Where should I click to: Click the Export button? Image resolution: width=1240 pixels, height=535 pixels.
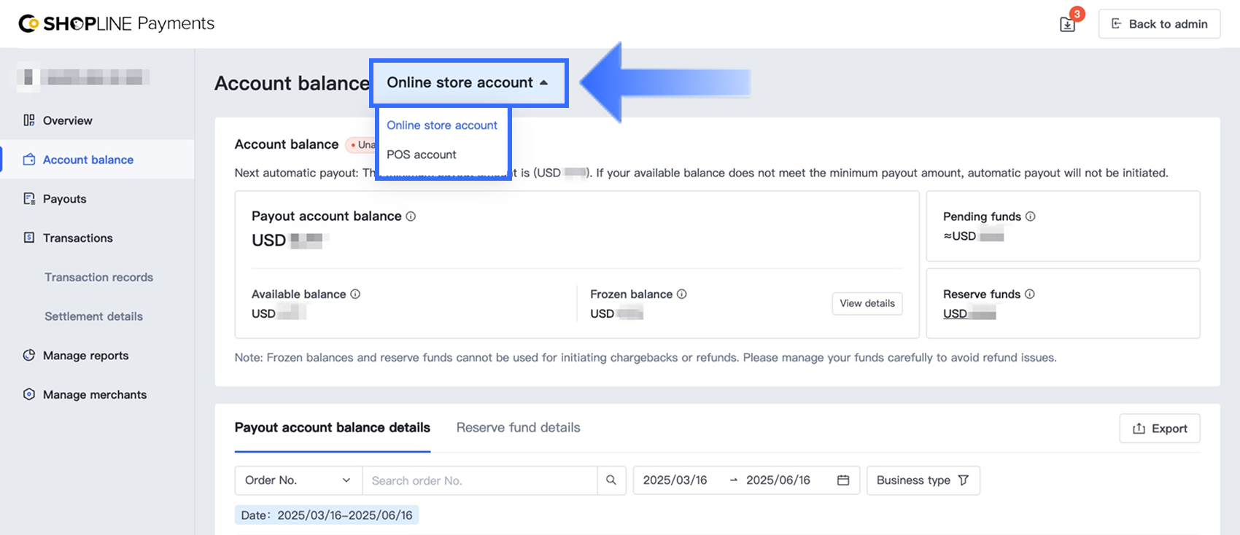[x=1159, y=429]
